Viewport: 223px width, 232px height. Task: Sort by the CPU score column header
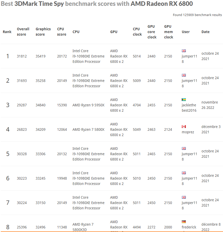tap(62, 32)
